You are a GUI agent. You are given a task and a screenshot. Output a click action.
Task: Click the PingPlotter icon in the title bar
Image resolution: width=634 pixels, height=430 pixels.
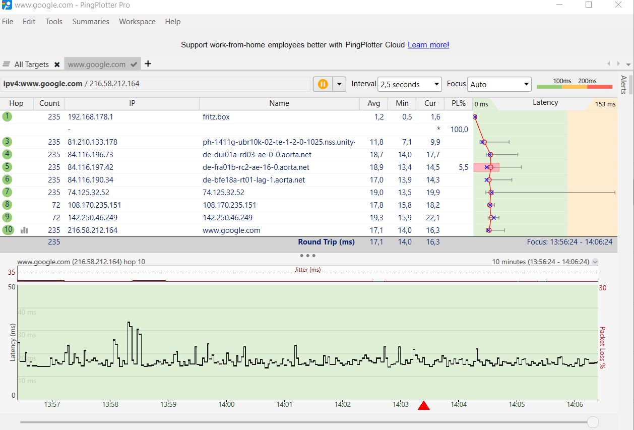tap(7, 5)
